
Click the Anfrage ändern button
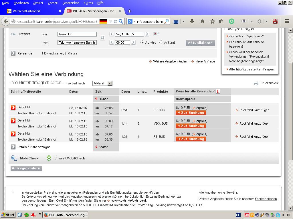coord(26,168)
